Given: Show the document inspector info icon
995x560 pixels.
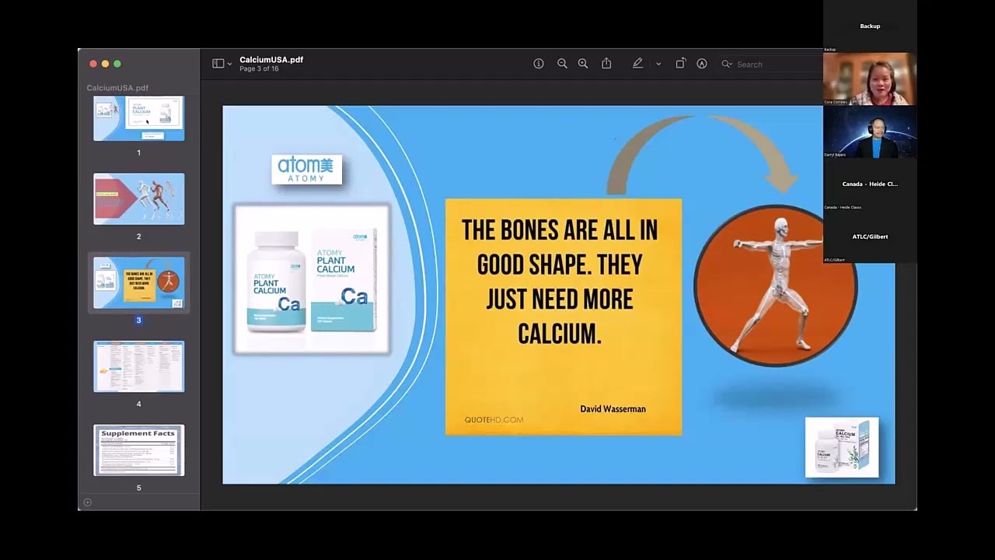Looking at the screenshot, I should 538,64.
